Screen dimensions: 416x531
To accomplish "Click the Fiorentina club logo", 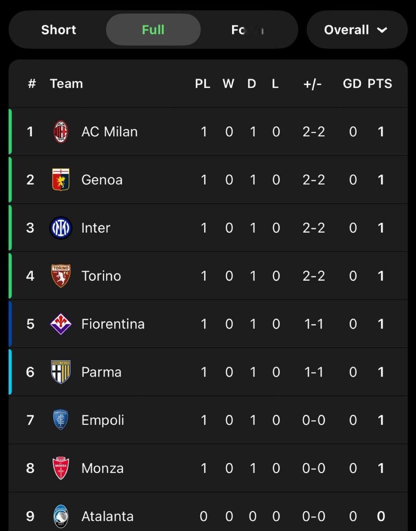I will (x=61, y=324).
